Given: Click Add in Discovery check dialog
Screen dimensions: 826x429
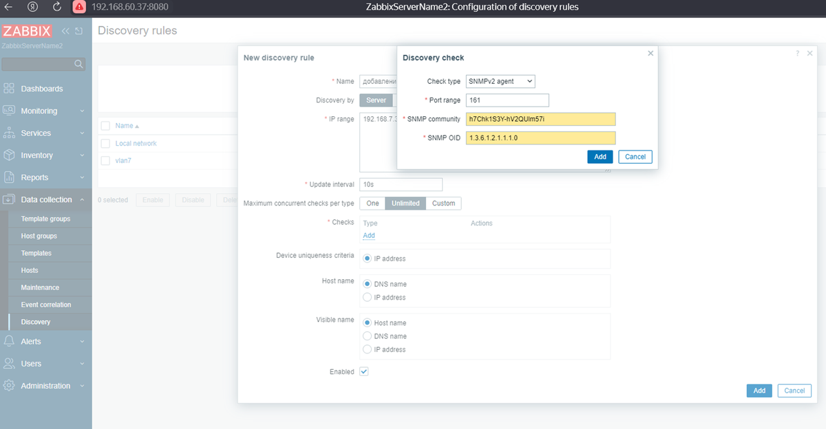Looking at the screenshot, I should coord(600,157).
